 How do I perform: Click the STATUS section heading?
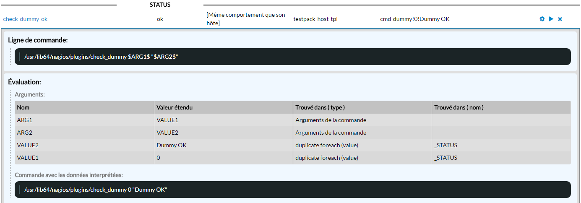(x=160, y=5)
